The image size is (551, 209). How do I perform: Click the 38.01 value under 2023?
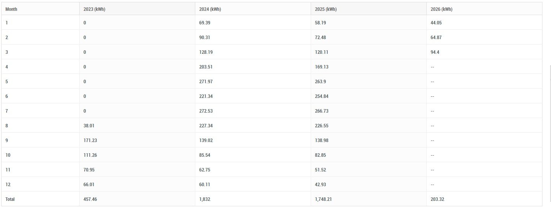click(89, 126)
